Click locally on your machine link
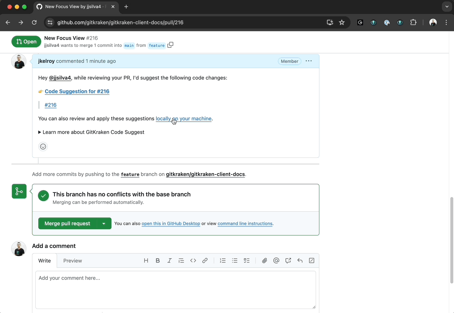The width and height of the screenshot is (454, 313). coord(184,119)
